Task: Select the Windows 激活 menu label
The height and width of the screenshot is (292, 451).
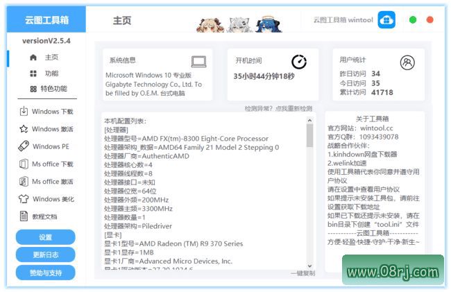Action: 52,129
